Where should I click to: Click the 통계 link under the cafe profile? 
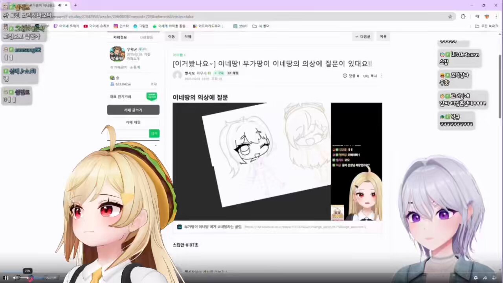134,67
